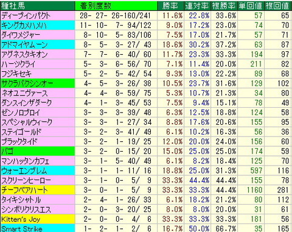Select the マンハッタンカフェ sire name
The width and height of the screenshot is (292, 232).
point(25,161)
